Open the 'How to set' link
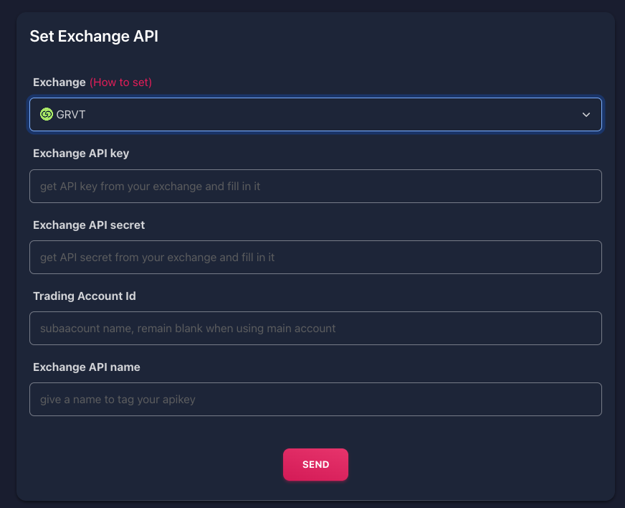The width and height of the screenshot is (625, 508). 120,83
